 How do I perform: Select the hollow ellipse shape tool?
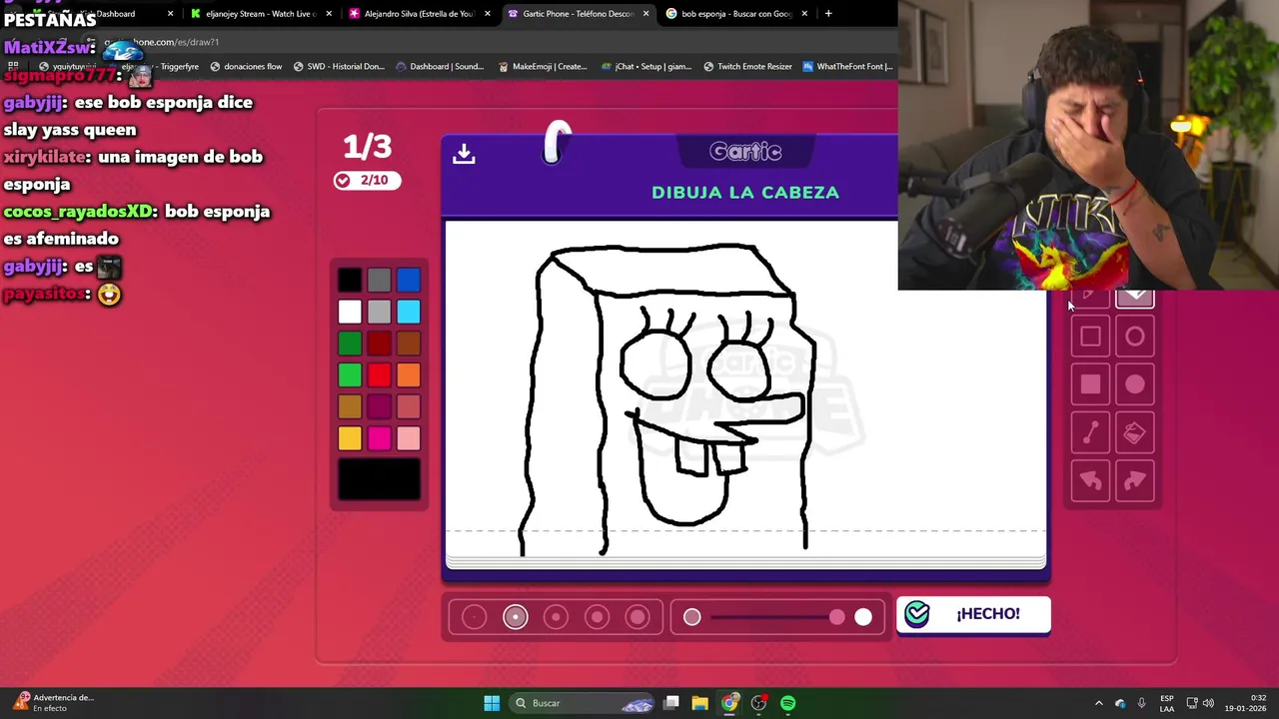click(x=1134, y=337)
